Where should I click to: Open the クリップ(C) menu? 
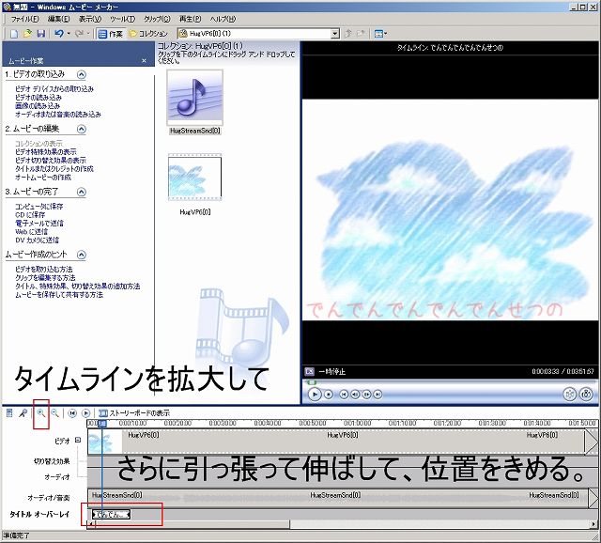(x=157, y=19)
